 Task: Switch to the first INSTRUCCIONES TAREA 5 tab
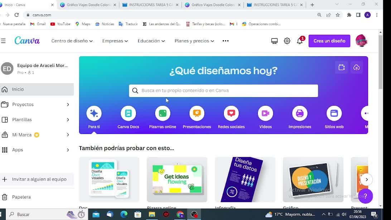(x=151, y=5)
